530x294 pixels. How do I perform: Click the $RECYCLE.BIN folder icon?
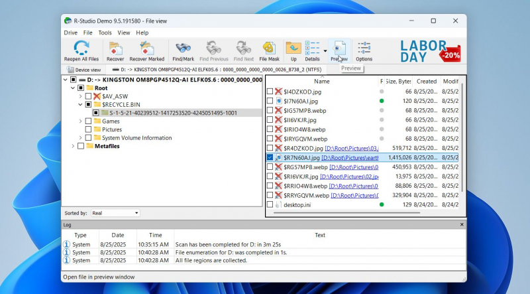click(x=97, y=104)
